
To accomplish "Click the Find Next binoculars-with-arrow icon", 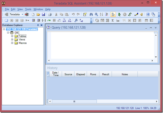I will click(x=96, y=14).
